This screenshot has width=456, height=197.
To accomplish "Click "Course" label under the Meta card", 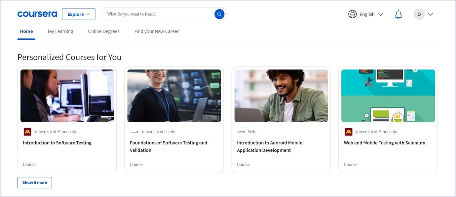I will (244, 164).
